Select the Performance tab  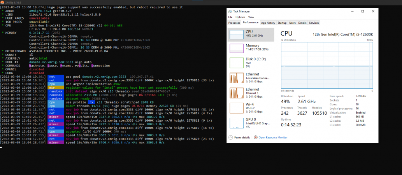[x=251, y=23]
